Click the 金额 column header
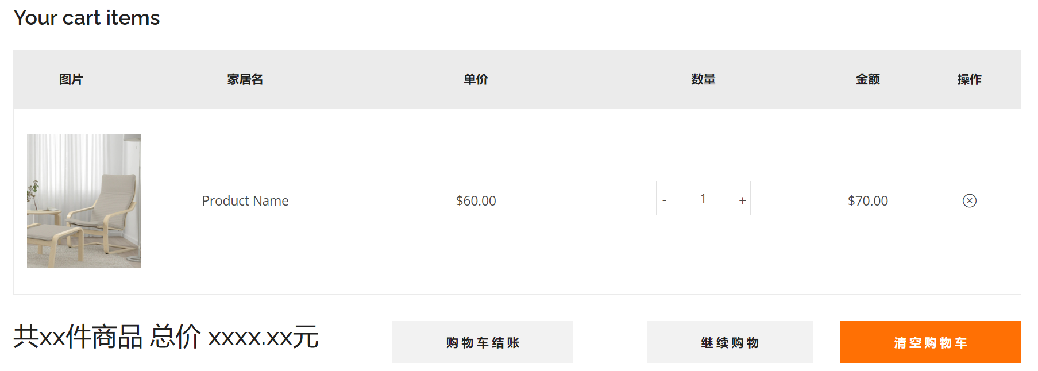Image resolution: width=1038 pixels, height=371 pixels. pyautogui.click(x=867, y=79)
